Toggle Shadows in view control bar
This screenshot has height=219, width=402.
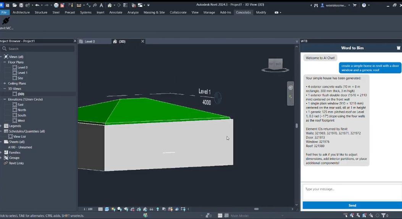point(119,209)
